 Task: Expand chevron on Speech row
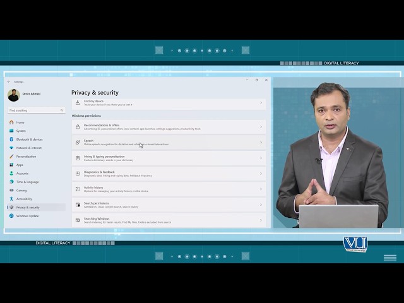[x=261, y=142]
